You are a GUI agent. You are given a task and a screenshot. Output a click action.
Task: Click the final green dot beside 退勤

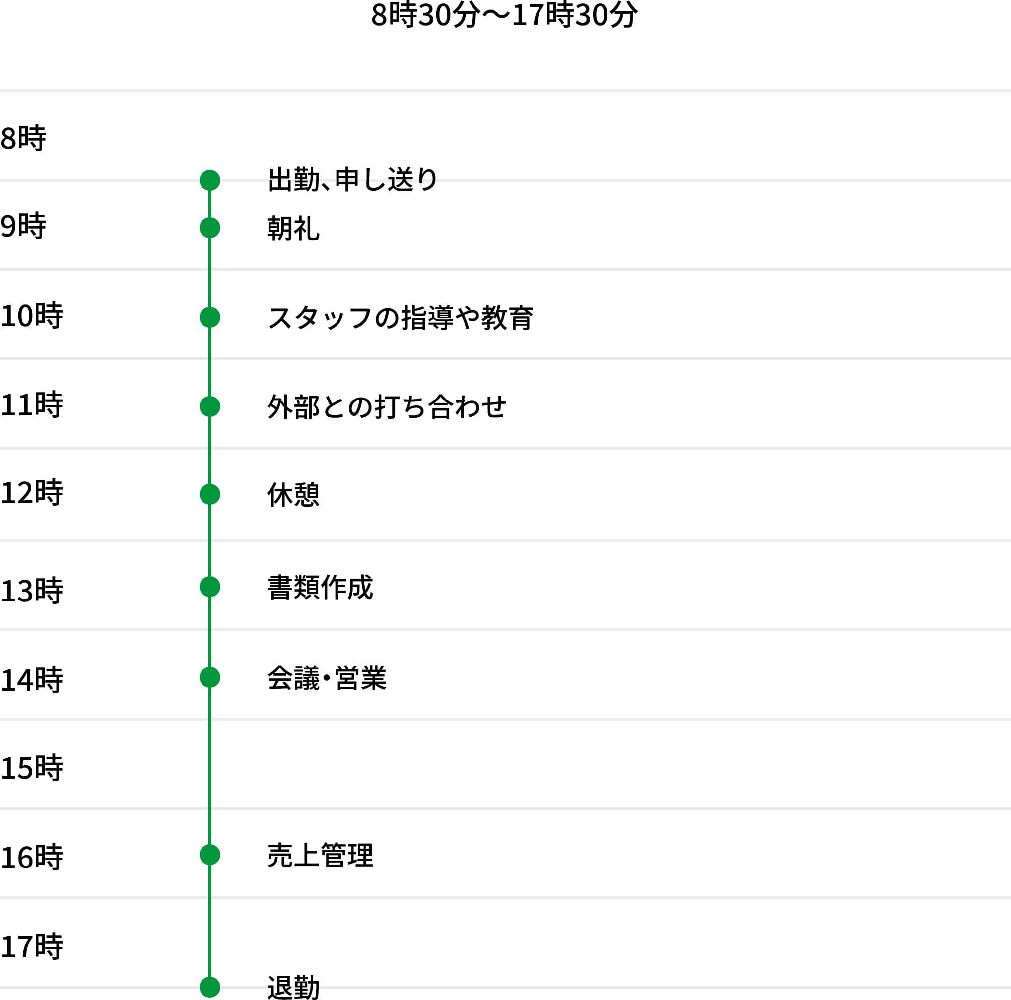tap(210, 988)
